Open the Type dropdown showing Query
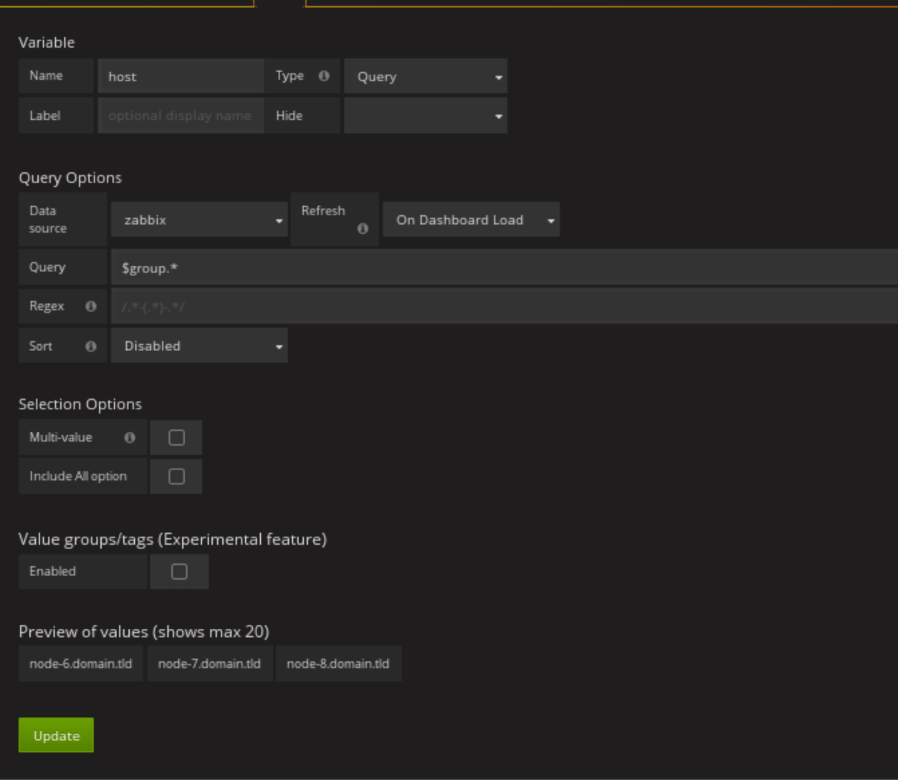This screenshot has width=898, height=780. pos(426,77)
